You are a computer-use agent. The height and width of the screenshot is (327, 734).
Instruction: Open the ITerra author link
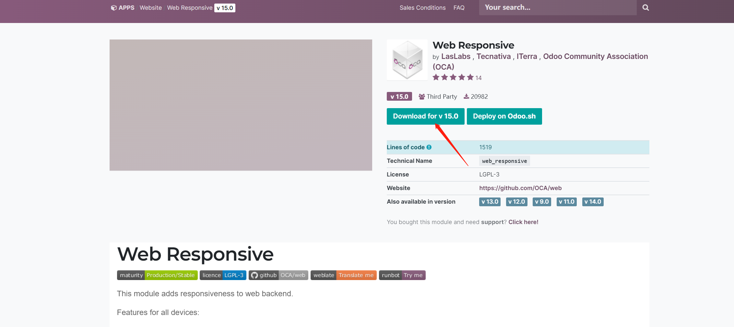(527, 56)
